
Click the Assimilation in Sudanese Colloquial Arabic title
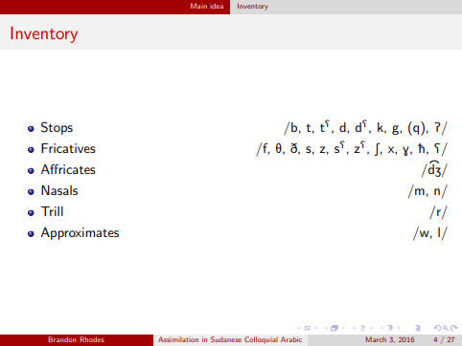coord(230,339)
